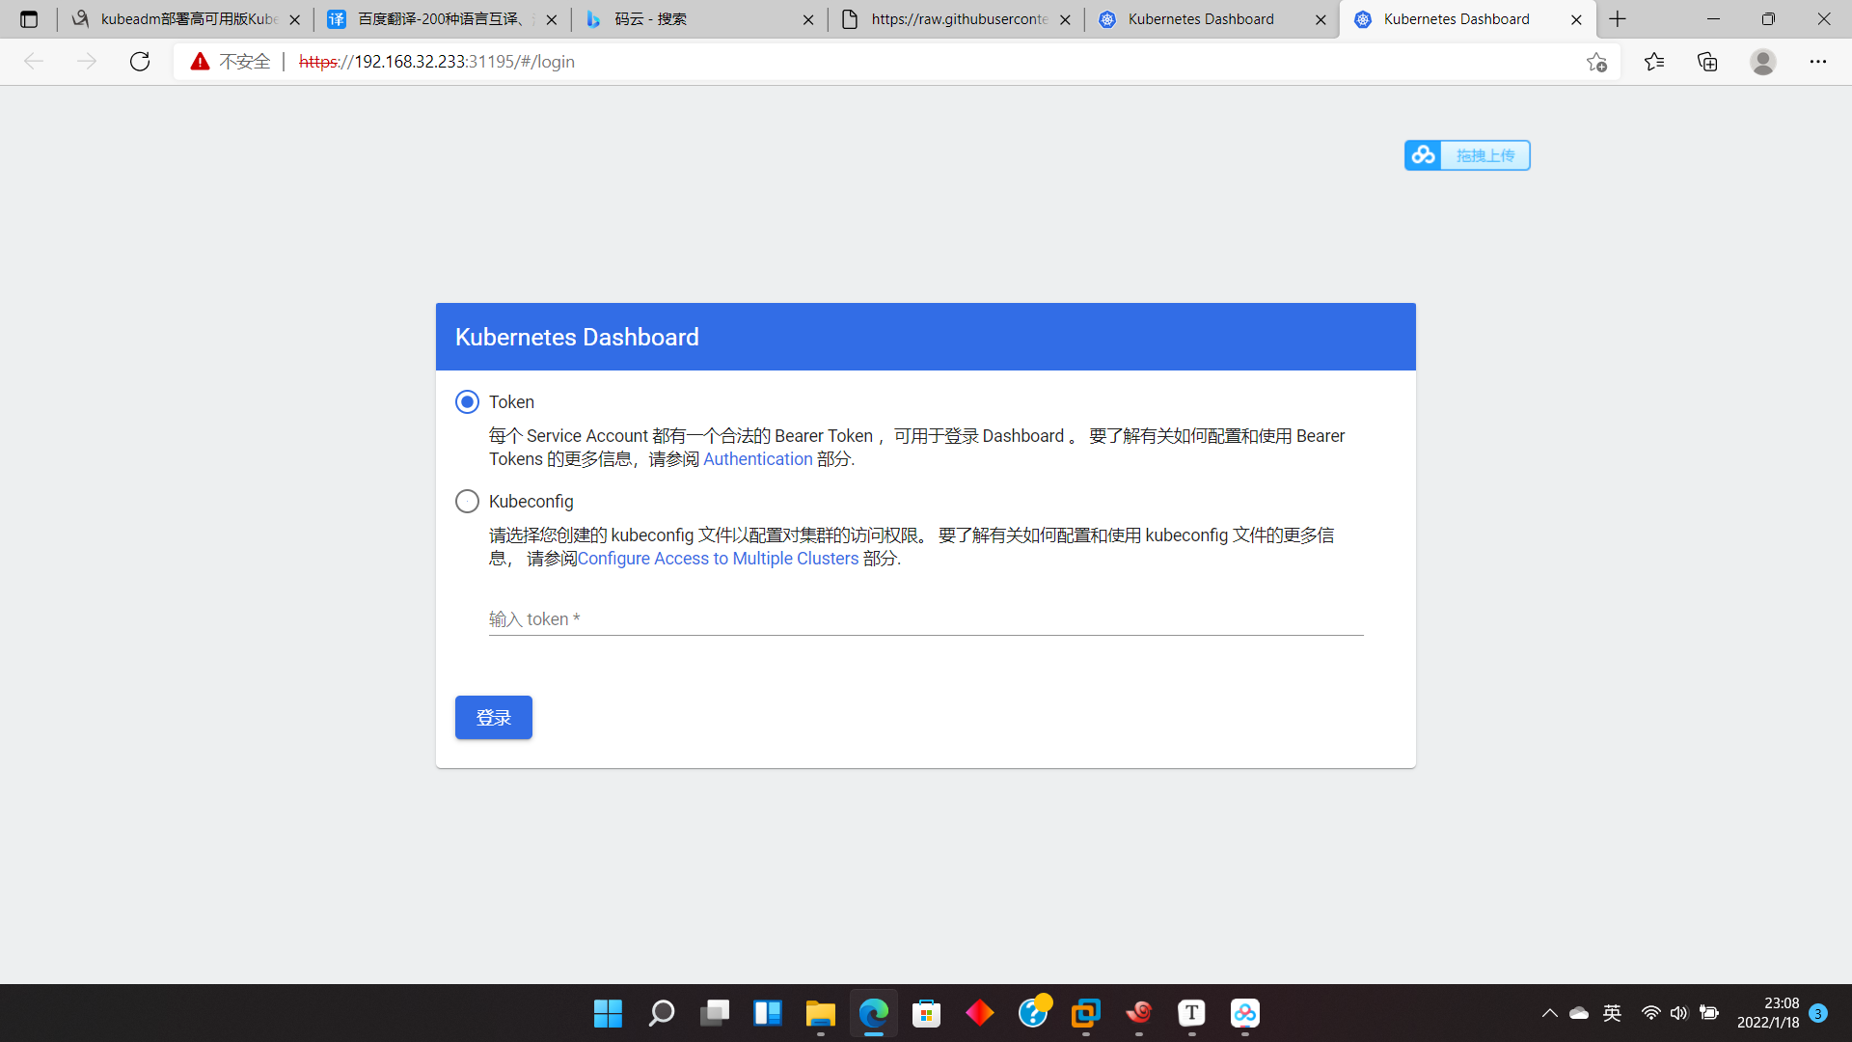Open Microsoft Store from taskbar
The image size is (1852, 1042).
click(x=927, y=1013)
